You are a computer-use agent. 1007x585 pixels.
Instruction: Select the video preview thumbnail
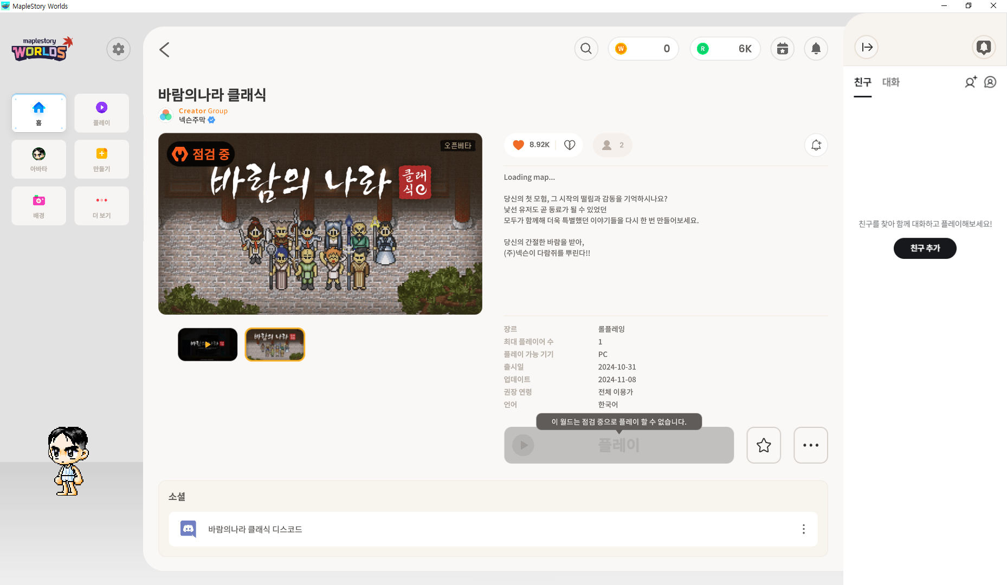point(208,344)
